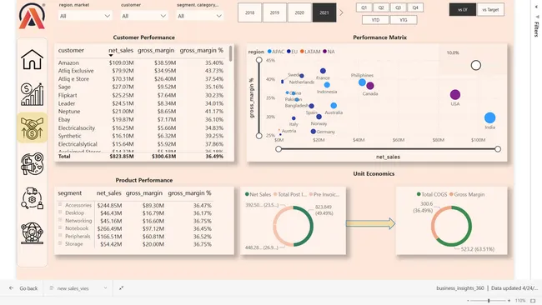Open the Finance view chart icon
This screenshot has width=542, height=305.
pos(32,94)
